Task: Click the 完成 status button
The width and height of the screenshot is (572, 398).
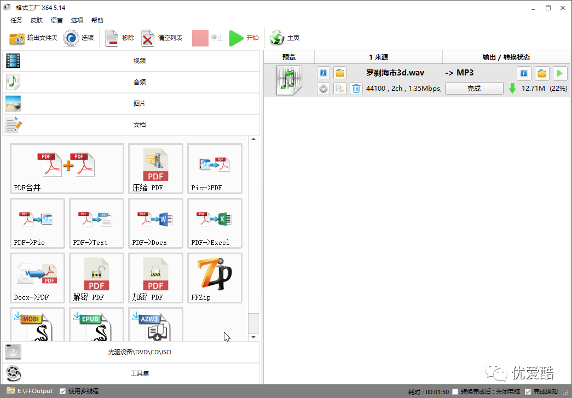Action: [474, 88]
